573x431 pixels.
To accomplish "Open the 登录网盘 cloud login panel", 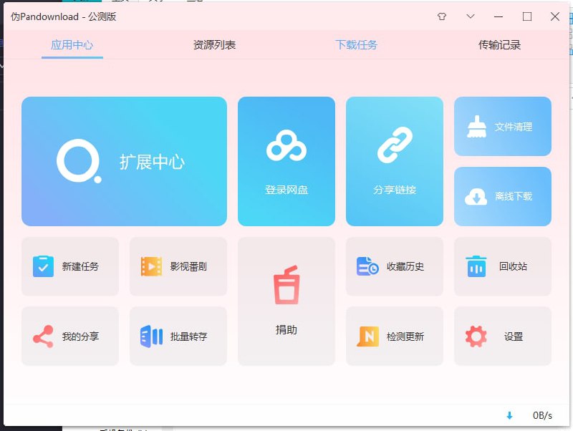I will tap(286, 160).
